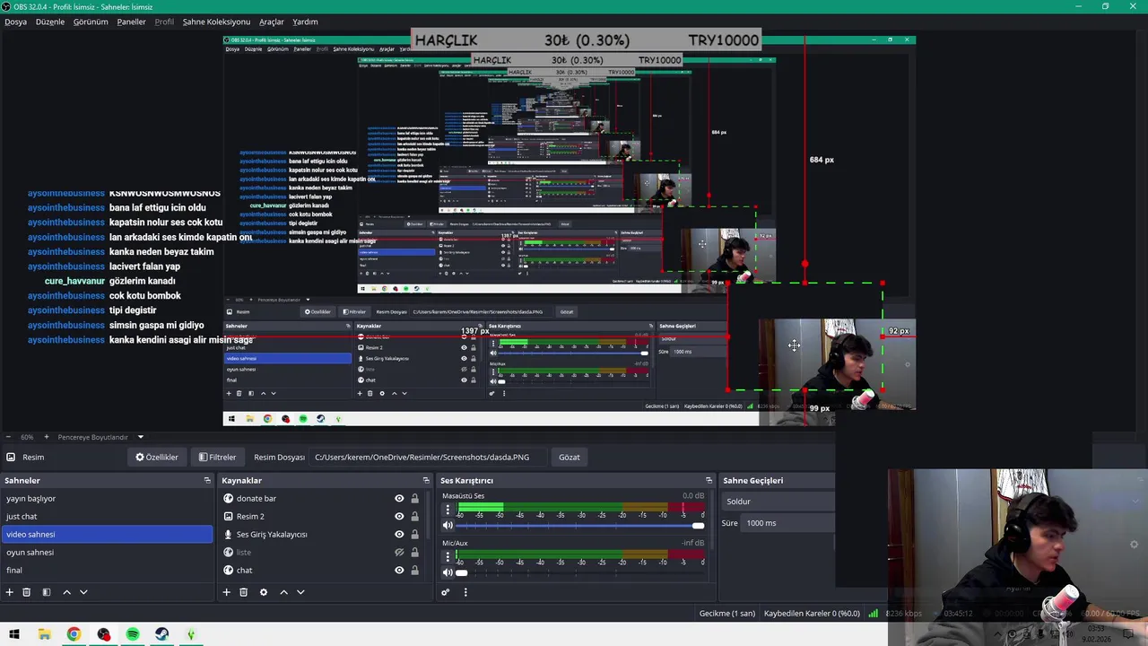Screen dimensions: 1148x646
Task: Select the just chat scene
Action: (x=107, y=517)
